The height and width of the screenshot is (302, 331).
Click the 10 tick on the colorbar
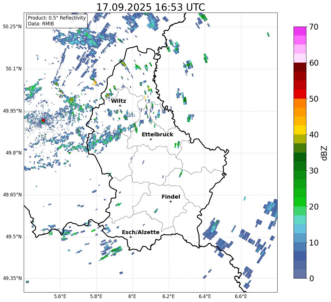pos(314,242)
